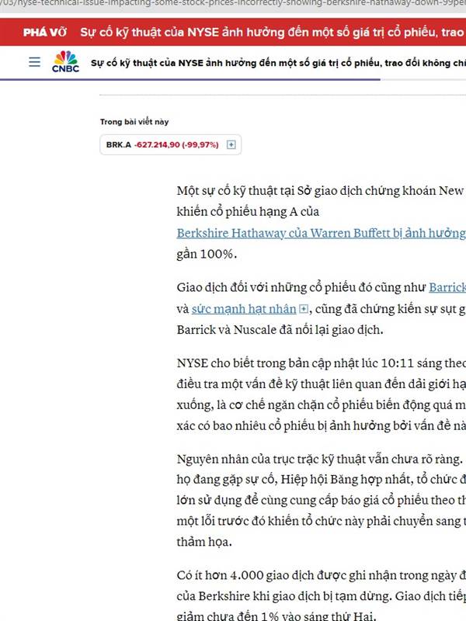
Task: Click paragraph starting 'NYSE cho biết trong bản cập nhật'
Action: [322, 394]
